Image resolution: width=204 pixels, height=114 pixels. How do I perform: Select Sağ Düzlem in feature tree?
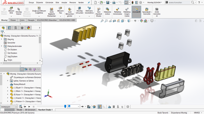point(12,56)
